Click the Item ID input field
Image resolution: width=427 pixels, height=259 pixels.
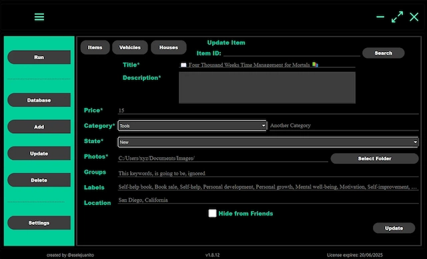(292, 53)
